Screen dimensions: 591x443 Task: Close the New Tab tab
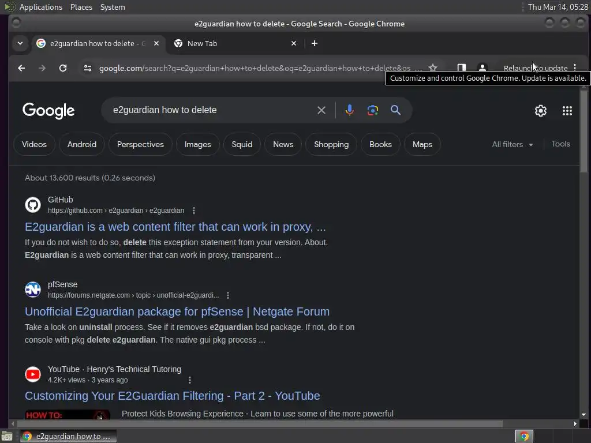[x=294, y=43]
